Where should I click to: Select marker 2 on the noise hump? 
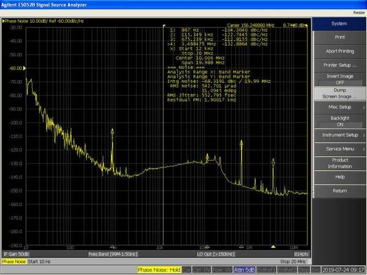tap(207, 156)
